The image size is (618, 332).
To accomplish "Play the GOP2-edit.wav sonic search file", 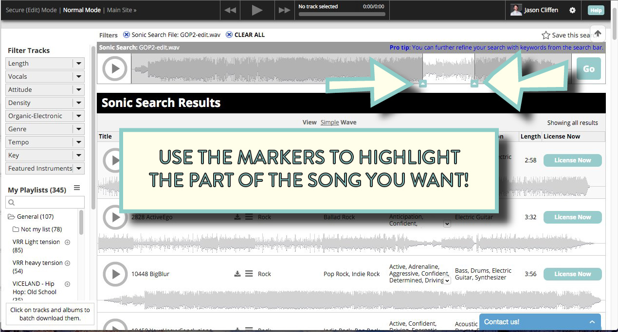I will [x=115, y=69].
